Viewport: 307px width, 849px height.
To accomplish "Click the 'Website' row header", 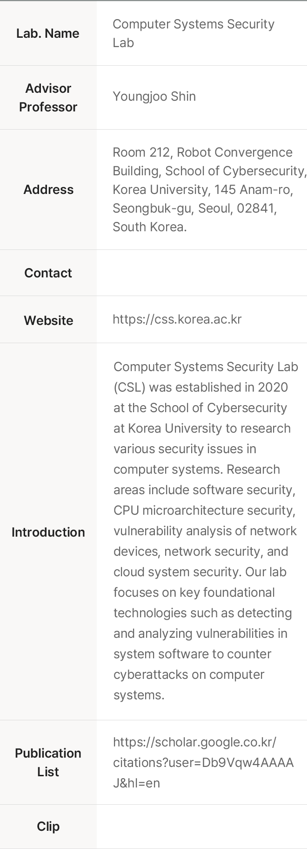I will pyautogui.click(x=48, y=320).
